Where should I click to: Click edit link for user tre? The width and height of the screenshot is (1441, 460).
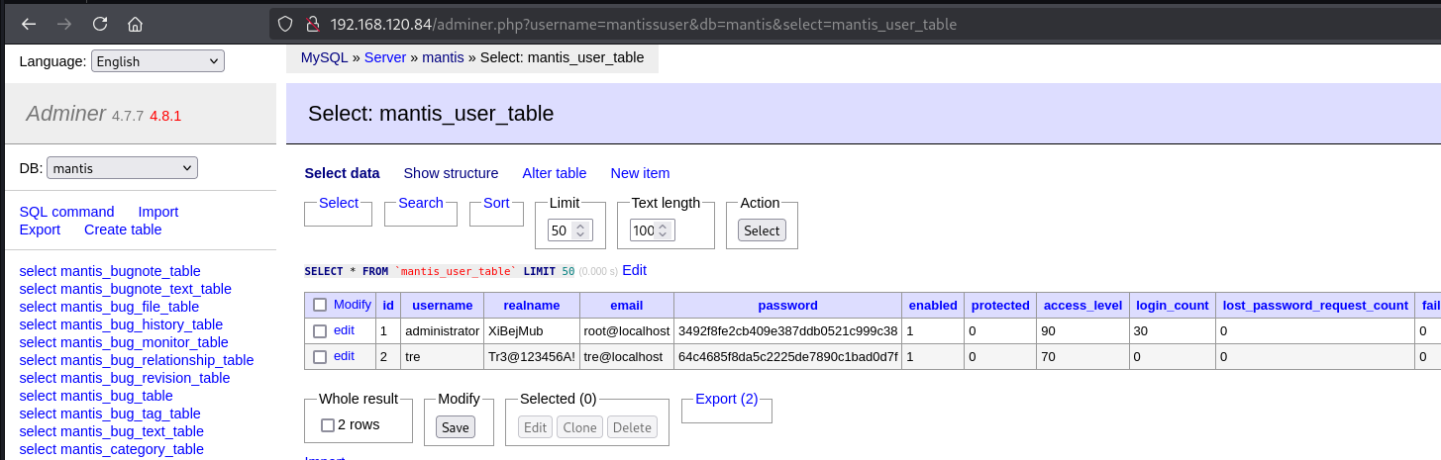pyautogui.click(x=344, y=356)
